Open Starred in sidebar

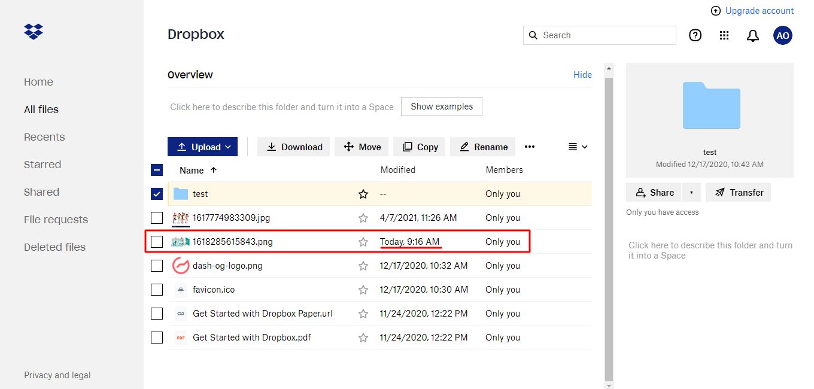(42, 165)
